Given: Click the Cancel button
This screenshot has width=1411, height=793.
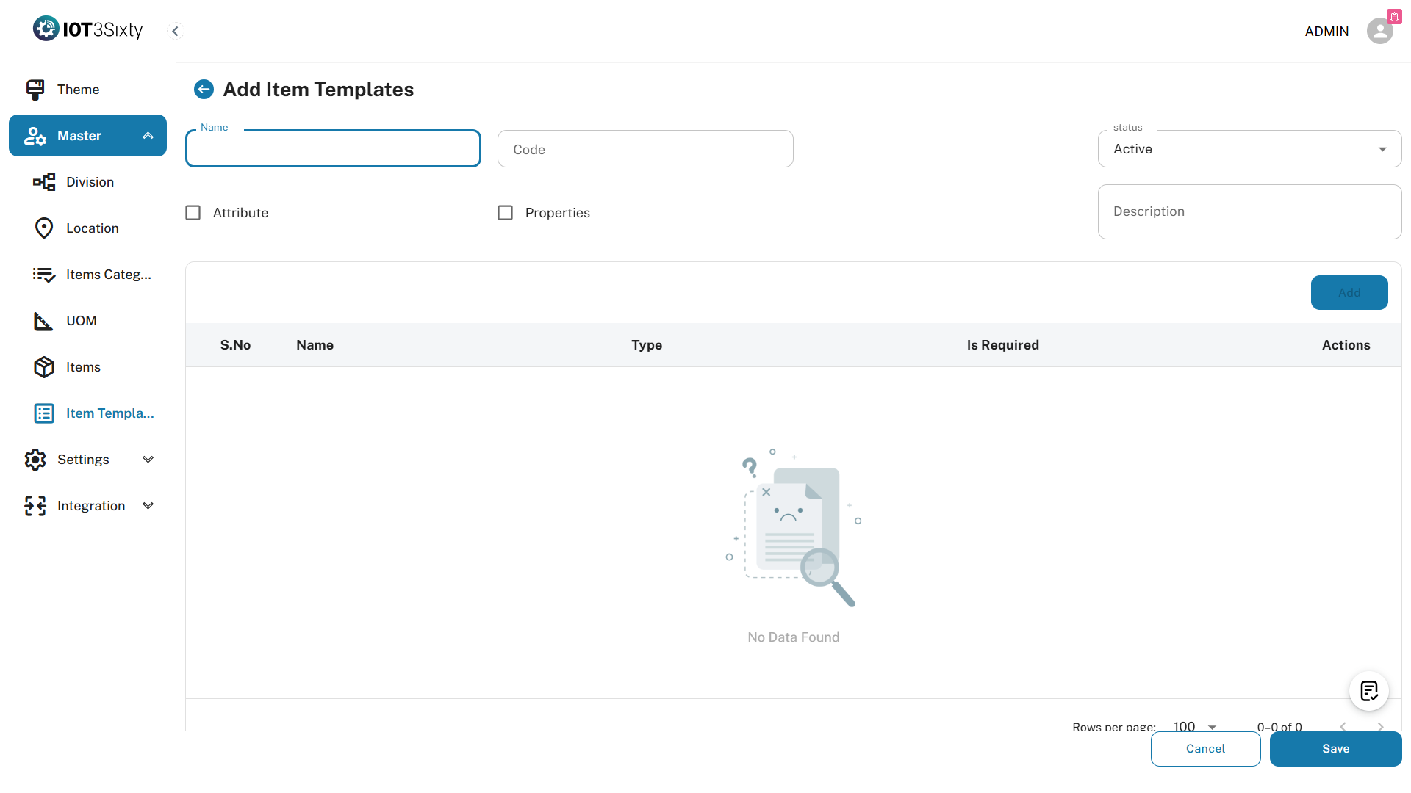Looking at the screenshot, I should pos(1205,749).
